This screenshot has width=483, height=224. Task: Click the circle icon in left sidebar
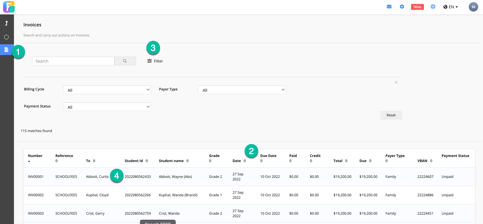click(x=6, y=37)
